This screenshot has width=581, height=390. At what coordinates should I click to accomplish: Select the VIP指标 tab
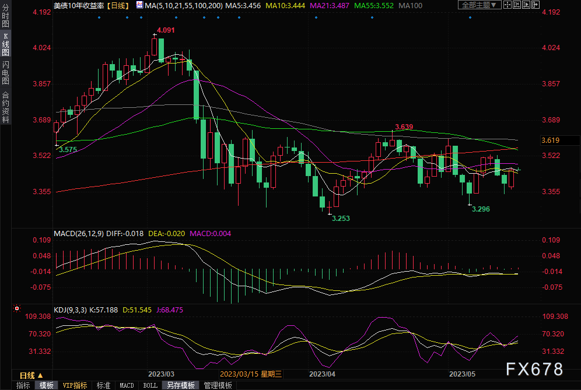[x=75, y=385]
